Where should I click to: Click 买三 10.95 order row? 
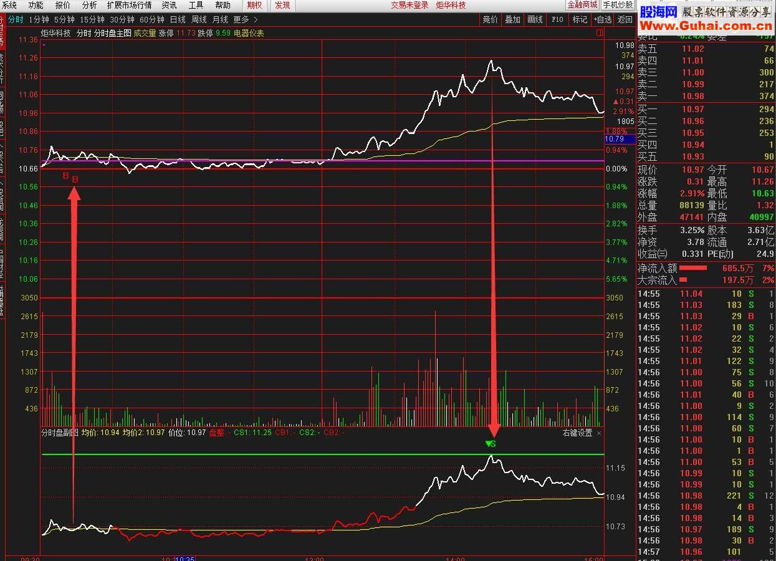pyautogui.click(x=706, y=133)
